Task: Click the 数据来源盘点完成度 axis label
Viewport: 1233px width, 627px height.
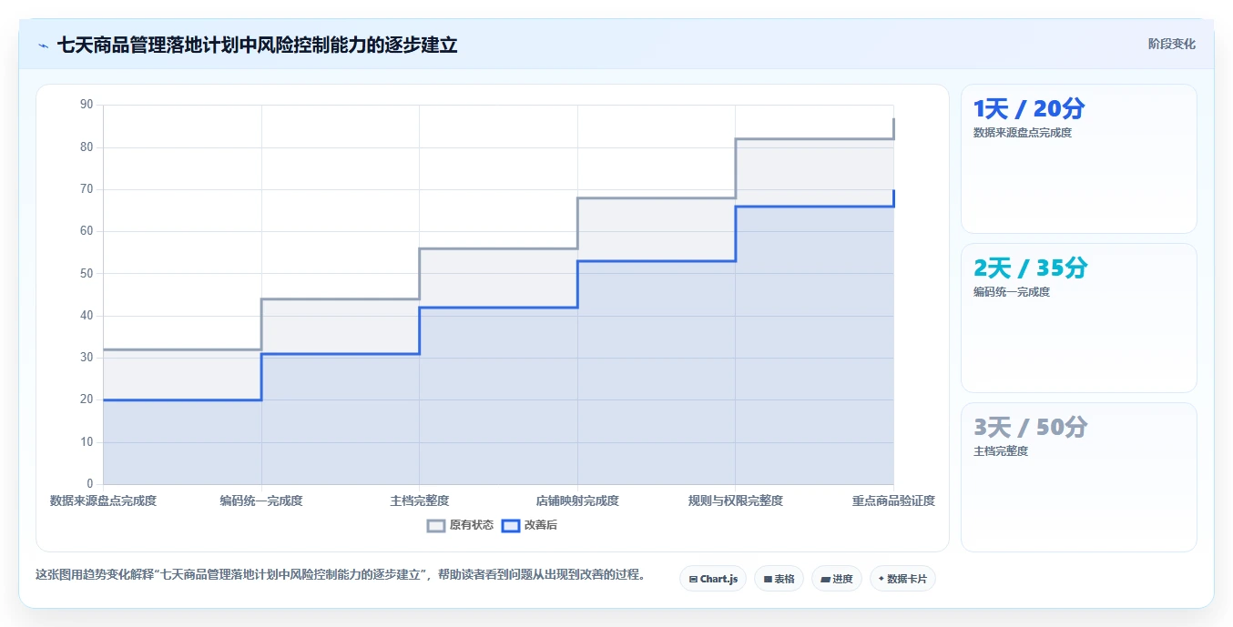Action: tap(103, 501)
